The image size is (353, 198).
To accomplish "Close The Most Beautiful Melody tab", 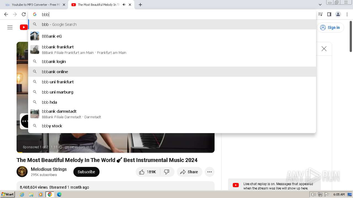I will tap(130, 5).
